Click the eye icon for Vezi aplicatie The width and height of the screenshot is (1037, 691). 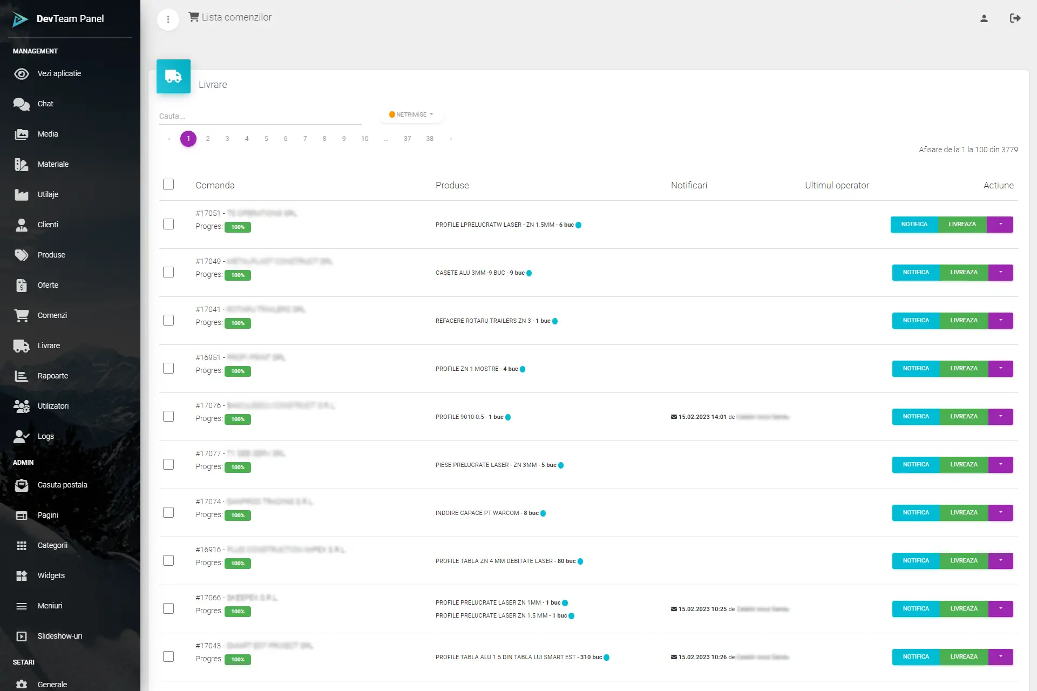click(22, 74)
